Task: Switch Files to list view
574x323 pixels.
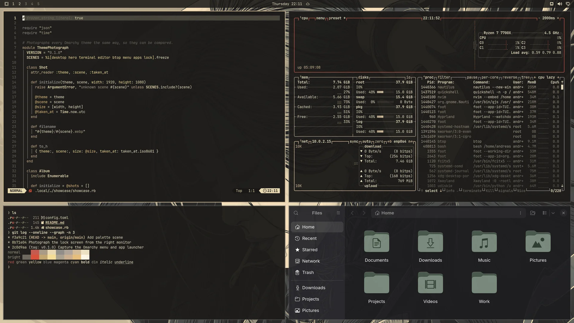Action: [545, 213]
